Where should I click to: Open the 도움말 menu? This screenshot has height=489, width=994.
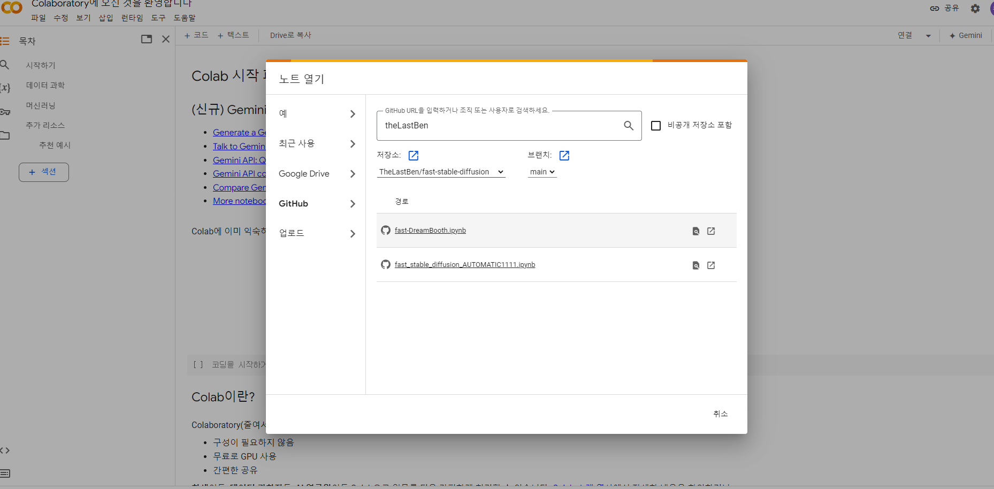185,18
